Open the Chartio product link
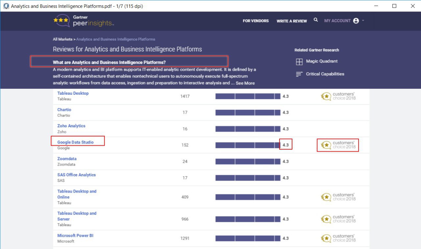 tap(64, 110)
